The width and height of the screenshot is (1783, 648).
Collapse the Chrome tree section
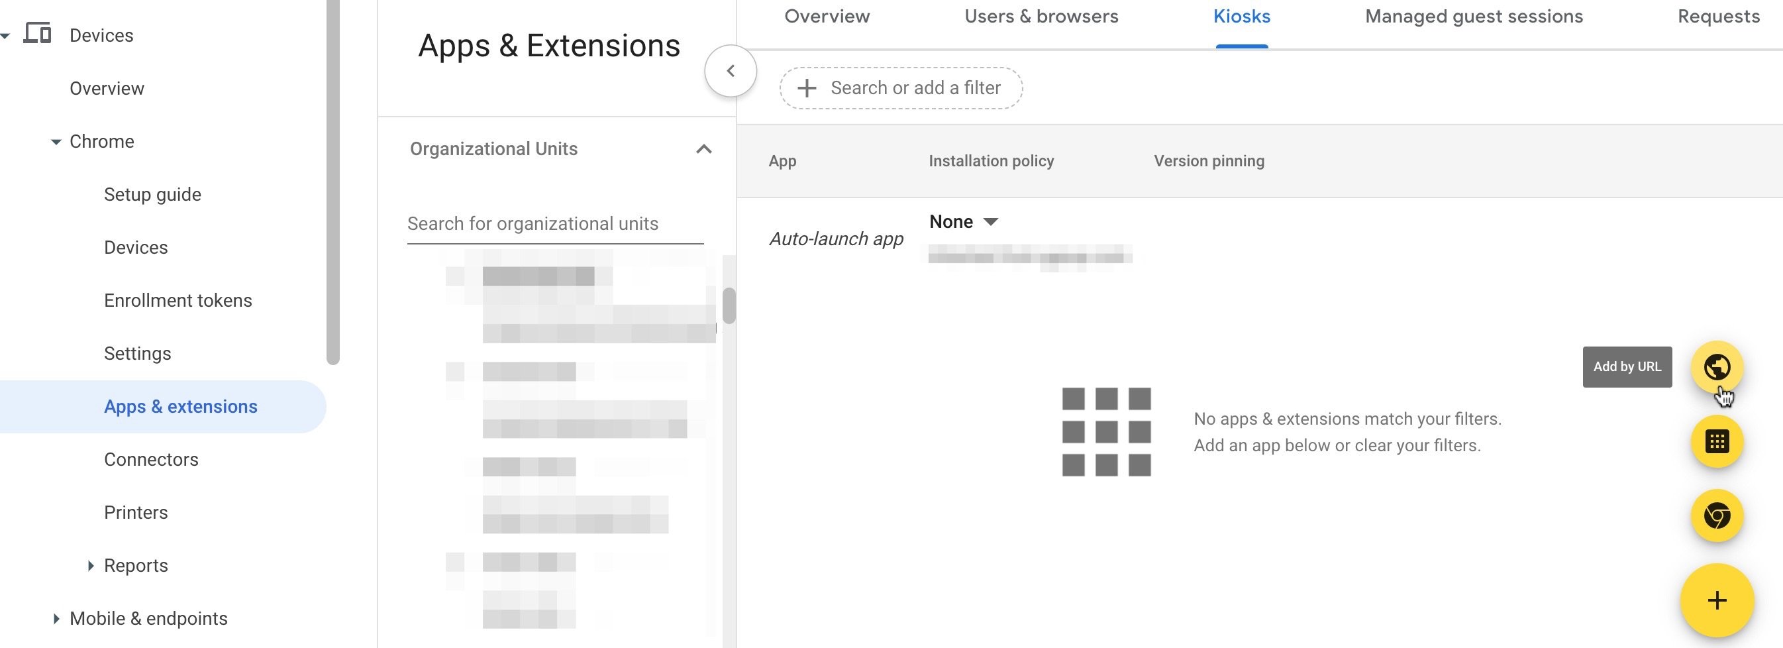click(56, 142)
